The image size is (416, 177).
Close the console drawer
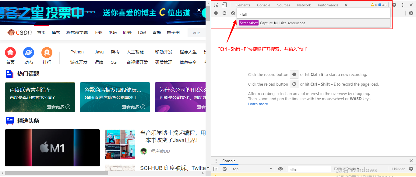point(411,161)
